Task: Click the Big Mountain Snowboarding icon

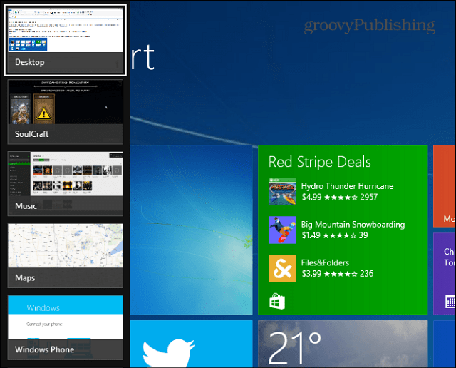Action: point(282,230)
